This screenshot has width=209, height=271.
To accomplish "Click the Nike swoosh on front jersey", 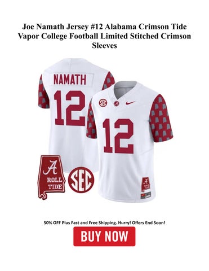I will pyautogui.click(x=131, y=103).
